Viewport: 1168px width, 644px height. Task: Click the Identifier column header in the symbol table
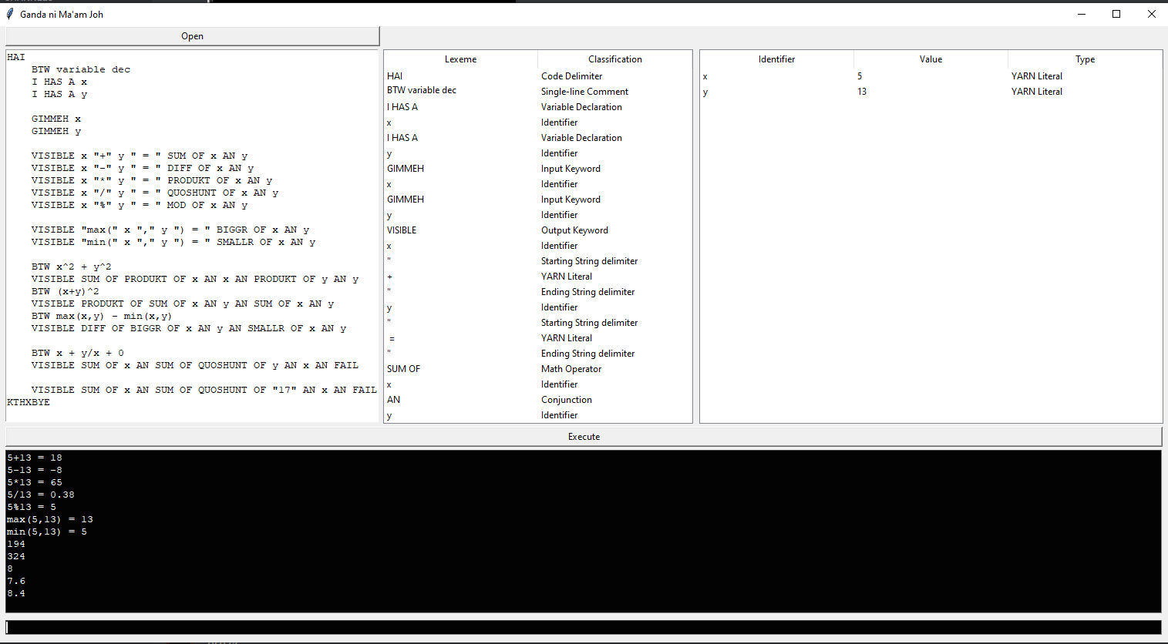776,59
